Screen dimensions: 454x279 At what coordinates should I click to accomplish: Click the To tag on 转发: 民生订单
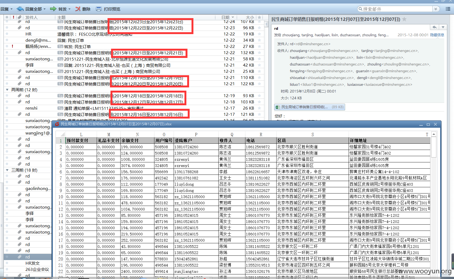60,47
